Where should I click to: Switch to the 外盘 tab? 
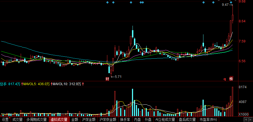click(148, 119)
